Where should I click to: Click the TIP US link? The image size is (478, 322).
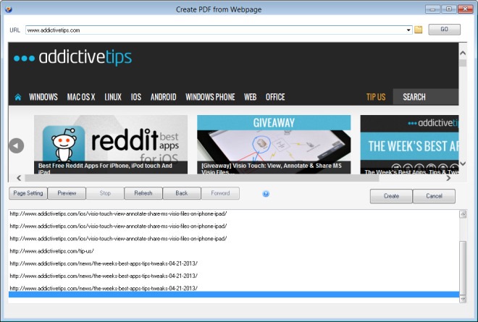point(376,97)
